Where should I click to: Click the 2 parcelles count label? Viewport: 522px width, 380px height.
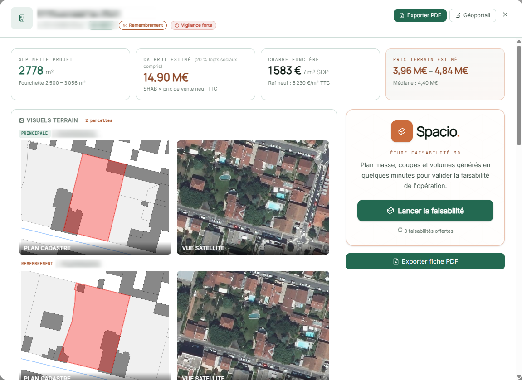[x=99, y=120]
